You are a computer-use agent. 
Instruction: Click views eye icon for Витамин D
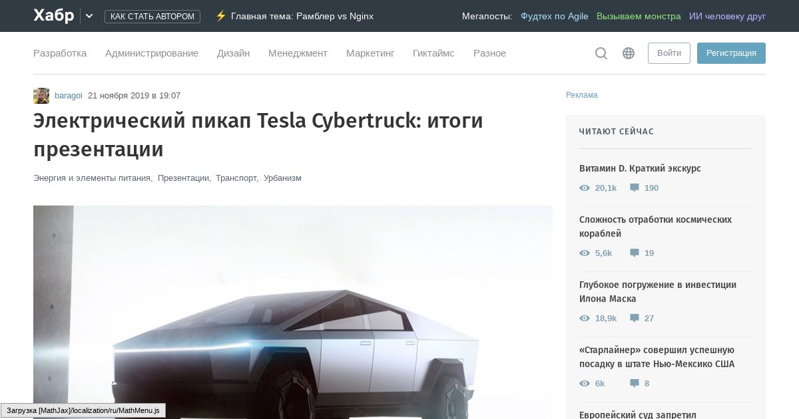pyautogui.click(x=585, y=188)
